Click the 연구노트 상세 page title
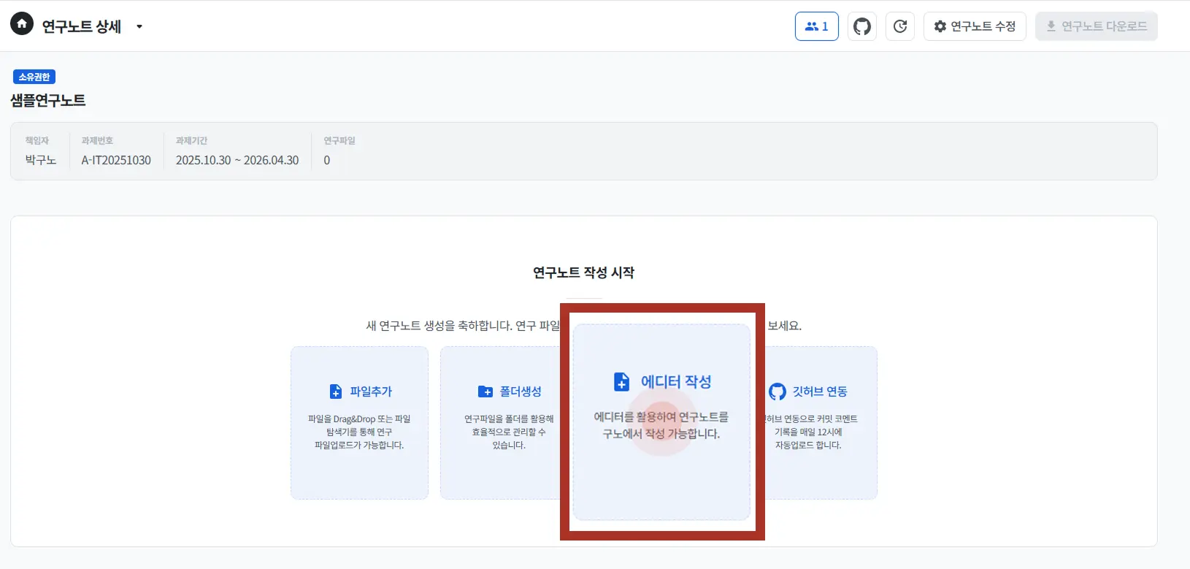The width and height of the screenshot is (1190, 569). pos(81,26)
